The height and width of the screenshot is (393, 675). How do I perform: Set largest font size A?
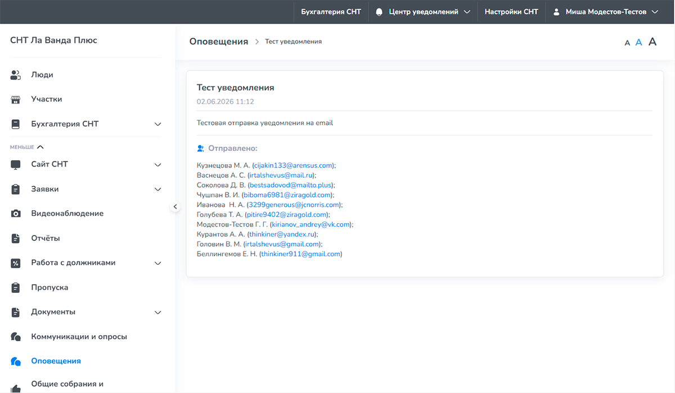click(652, 42)
